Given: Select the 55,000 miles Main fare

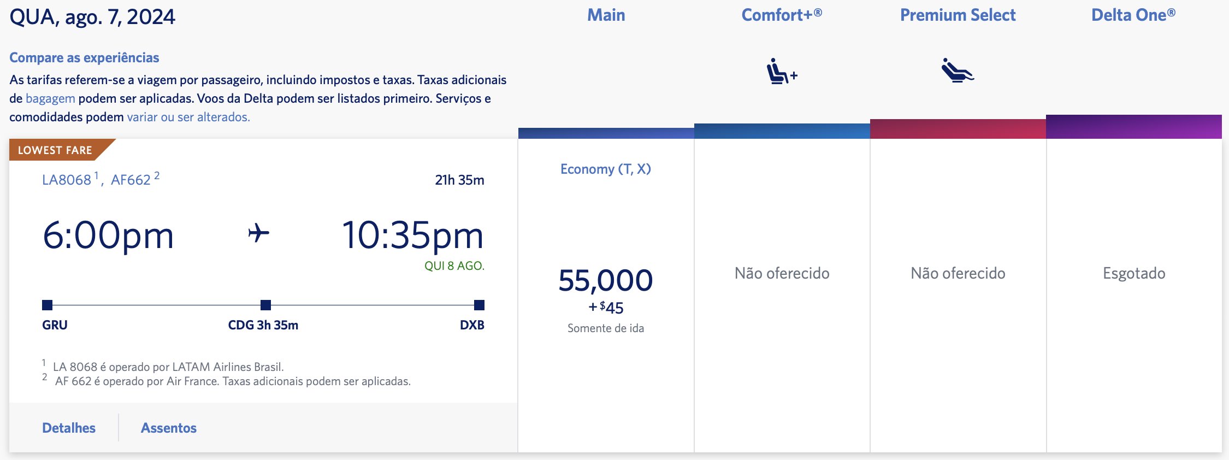Looking at the screenshot, I should click(606, 281).
